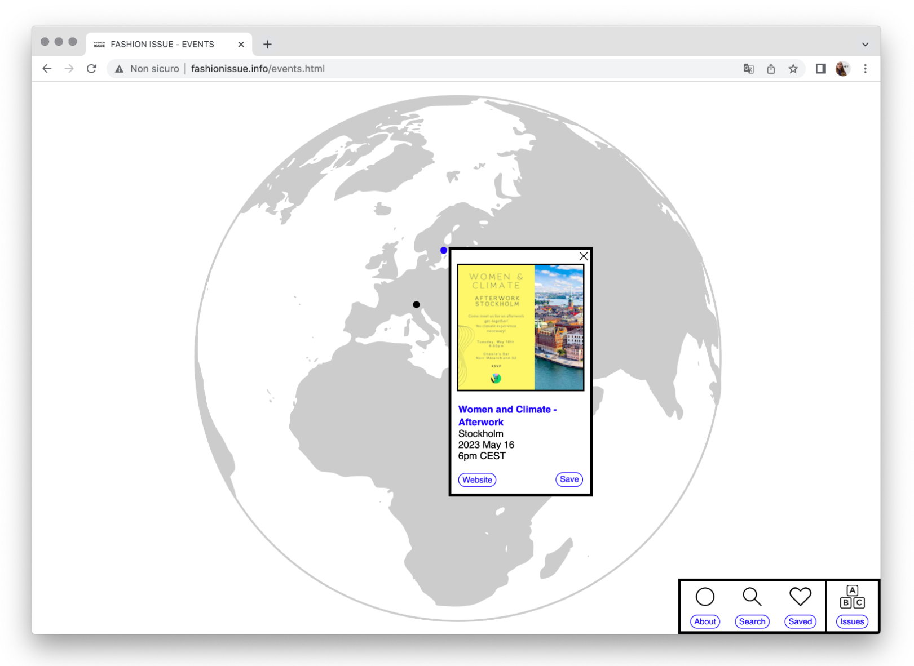Viewport: 914px width, 666px height.
Task: Click the browser translate page icon
Action: point(748,69)
